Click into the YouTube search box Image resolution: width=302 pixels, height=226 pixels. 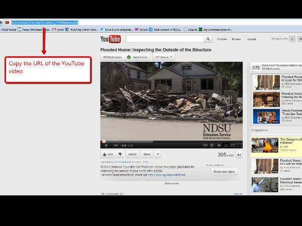click(165, 39)
